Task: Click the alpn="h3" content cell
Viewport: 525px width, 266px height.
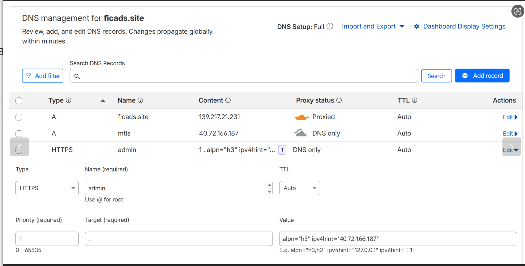Action: [x=237, y=150]
